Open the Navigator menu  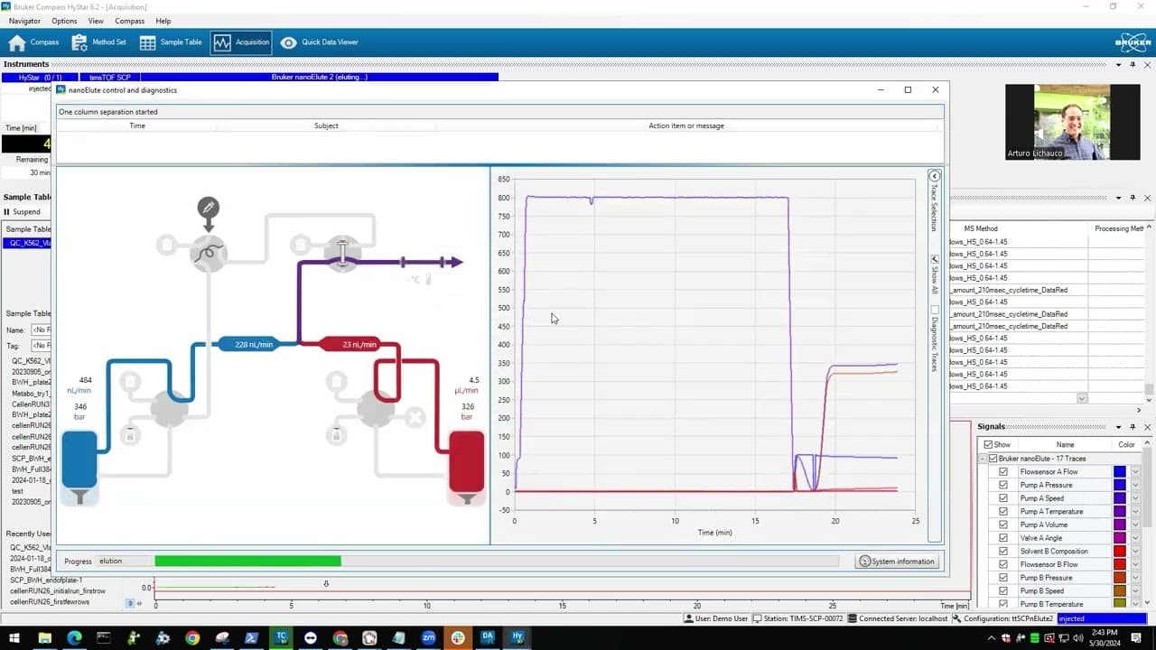pyautogui.click(x=24, y=21)
